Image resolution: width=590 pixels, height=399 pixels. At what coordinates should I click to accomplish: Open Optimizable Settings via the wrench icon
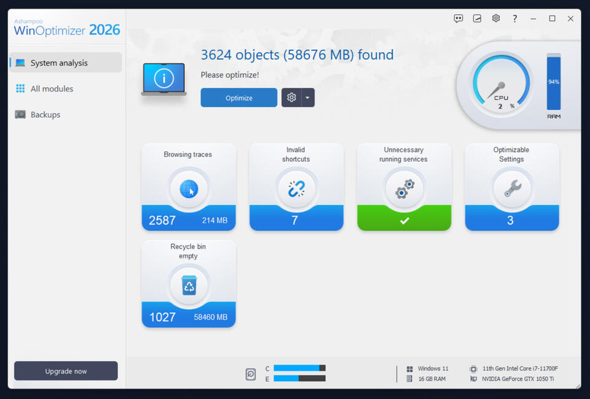click(511, 187)
